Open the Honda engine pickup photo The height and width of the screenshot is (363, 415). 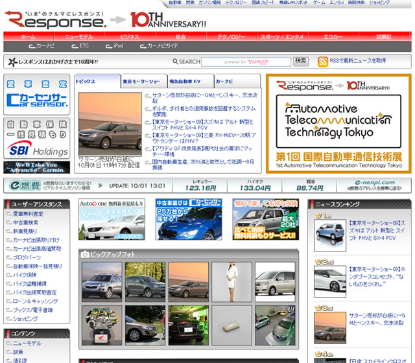(x=102, y=325)
